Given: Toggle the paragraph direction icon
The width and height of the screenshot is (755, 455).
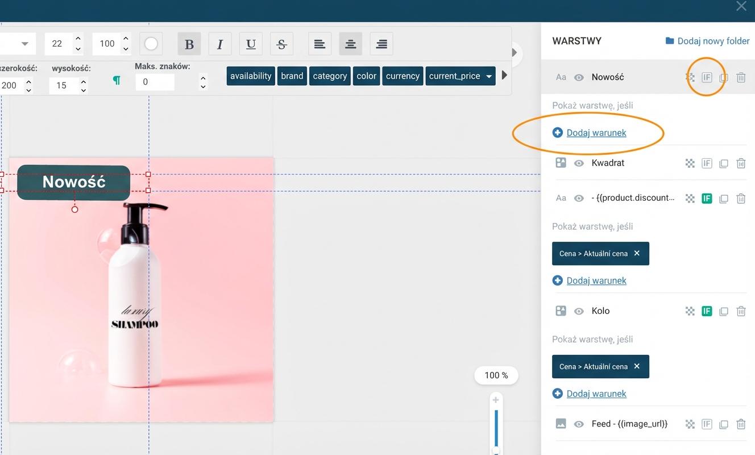Looking at the screenshot, I should click(117, 81).
